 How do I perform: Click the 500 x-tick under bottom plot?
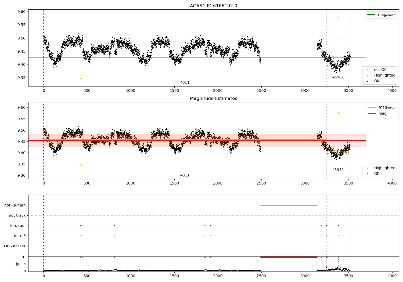pyautogui.click(x=87, y=276)
